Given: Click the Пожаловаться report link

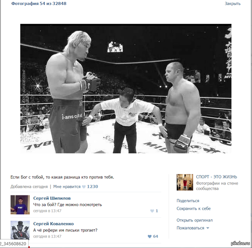Looking at the screenshot, I should coord(190,228).
